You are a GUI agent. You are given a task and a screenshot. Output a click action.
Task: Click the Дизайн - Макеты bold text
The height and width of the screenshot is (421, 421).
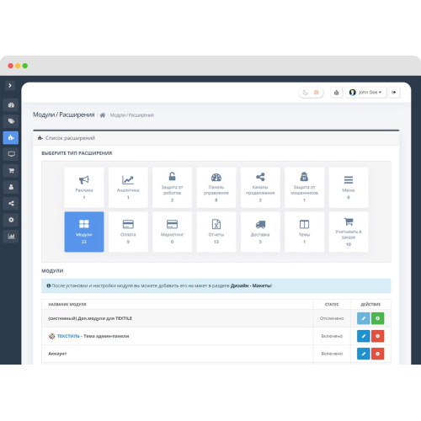tap(251, 285)
